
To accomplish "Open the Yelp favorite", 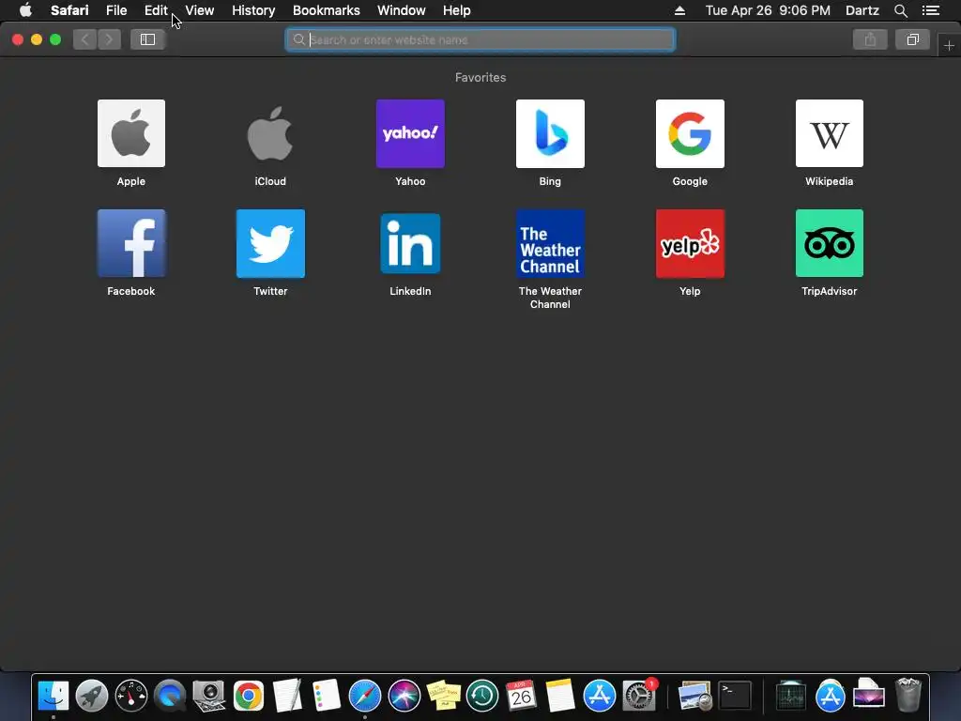I will click(x=690, y=243).
